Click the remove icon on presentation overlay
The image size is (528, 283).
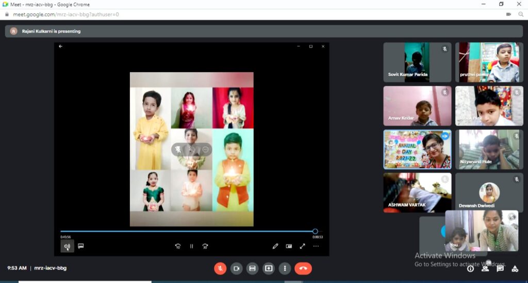tap(205, 150)
